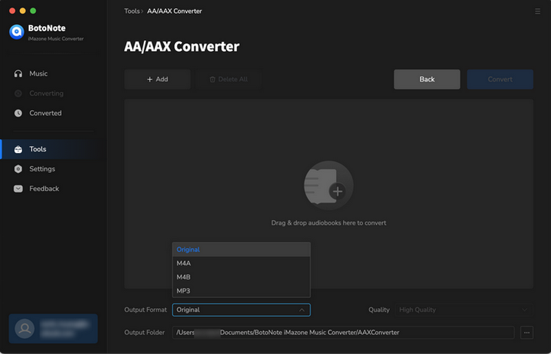551x354 pixels.
Task: Select the Tools briefcase icon
Action: click(x=18, y=149)
